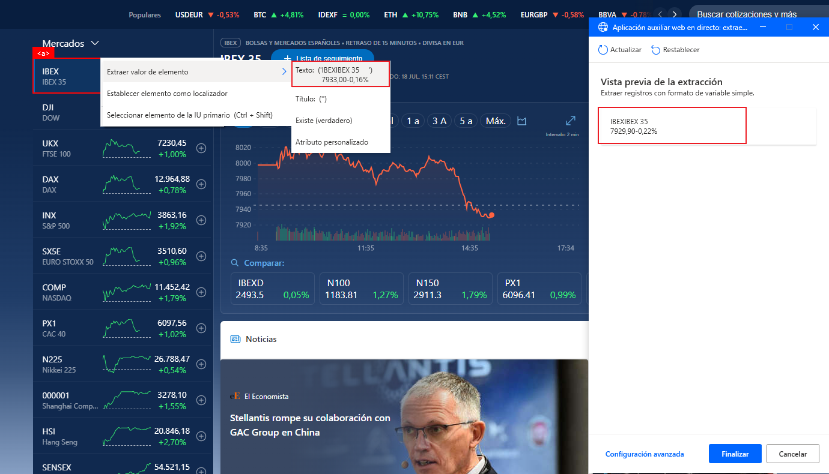
Task: Open the Mercados dropdown
Action: pyautogui.click(x=70, y=43)
